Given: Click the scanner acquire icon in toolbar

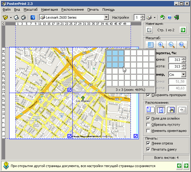Looking at the screenshot, I should [x=16, y=17].
